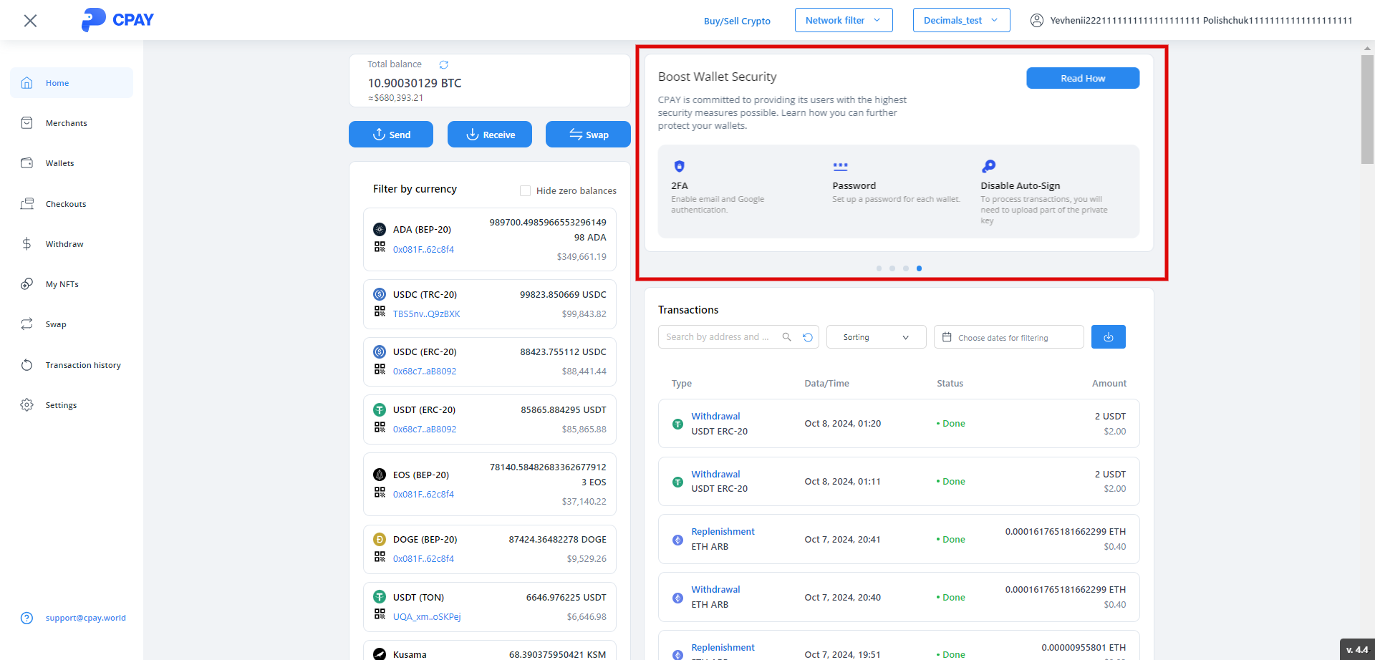1375x660 pixels.
Task: Open the Sorting dropdown
Action: click(x=875, y=337)
